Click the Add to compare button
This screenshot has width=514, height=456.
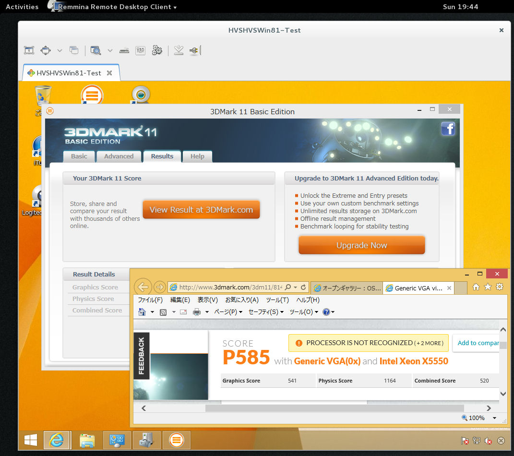click(x=476, y=343)
